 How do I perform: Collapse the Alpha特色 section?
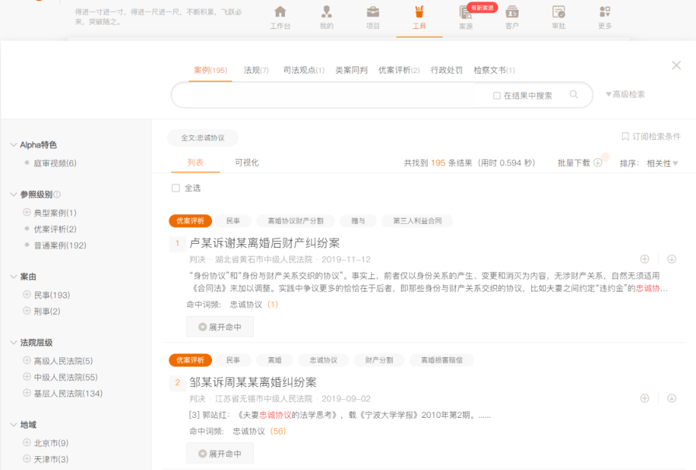point(14,145)
